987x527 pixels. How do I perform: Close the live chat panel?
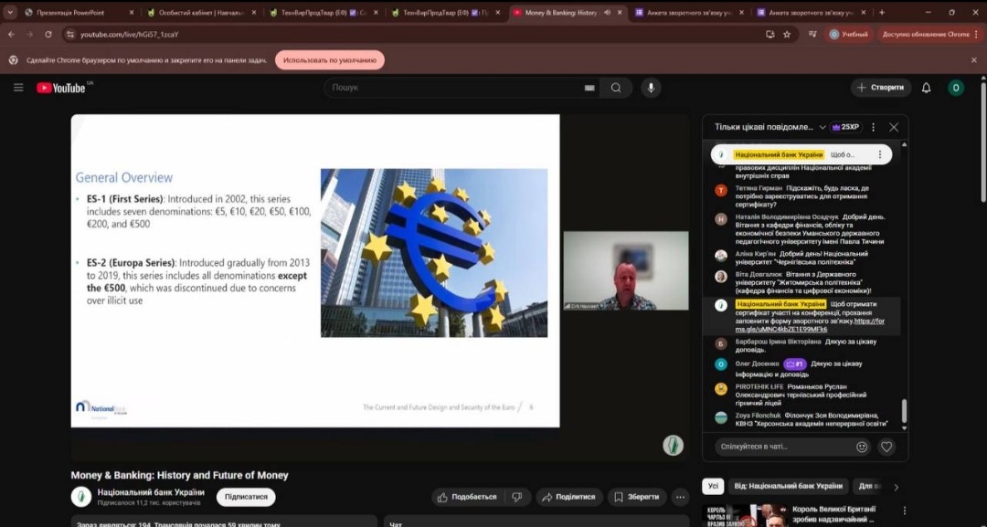[x=894, y=127]
